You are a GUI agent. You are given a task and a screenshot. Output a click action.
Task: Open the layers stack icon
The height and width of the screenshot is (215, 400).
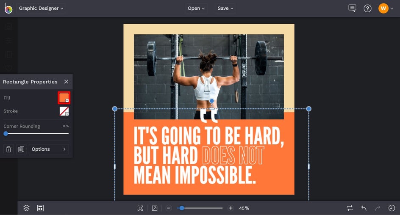point(27,208)
